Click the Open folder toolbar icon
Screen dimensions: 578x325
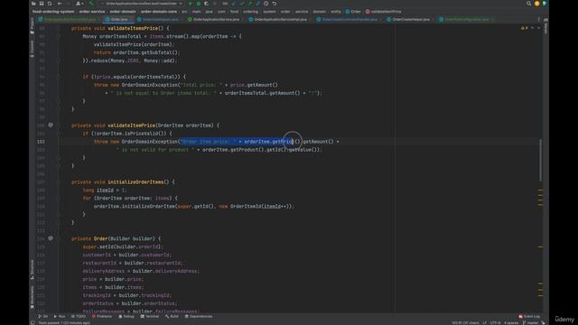tap(33, 4)
